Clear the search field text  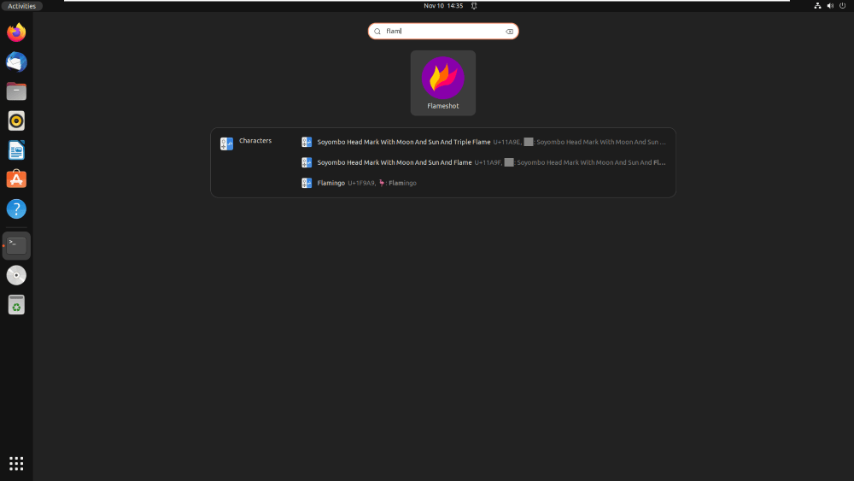point(509,32)
